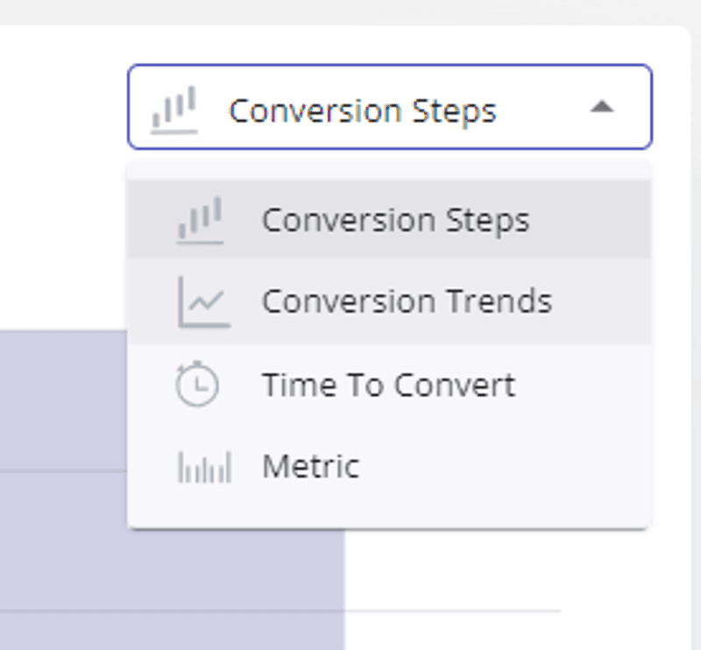Collapse the dropdown using the up caret arrow
The width and height of the screenshot is (701, 650).
[x=601, y=108]
